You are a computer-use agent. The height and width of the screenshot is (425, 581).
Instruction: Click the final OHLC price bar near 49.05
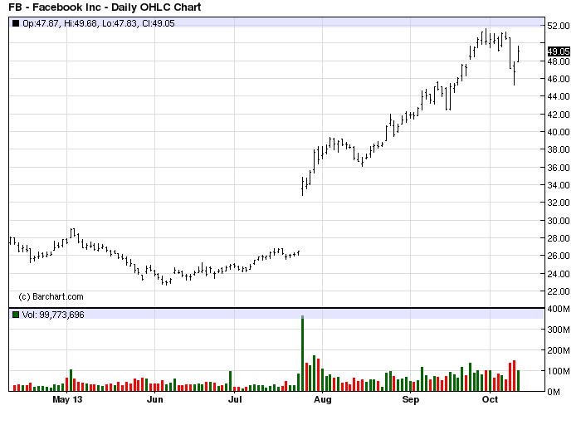click(518, 54)
